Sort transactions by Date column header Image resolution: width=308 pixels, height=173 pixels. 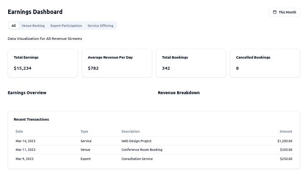[x=19, y=131]
